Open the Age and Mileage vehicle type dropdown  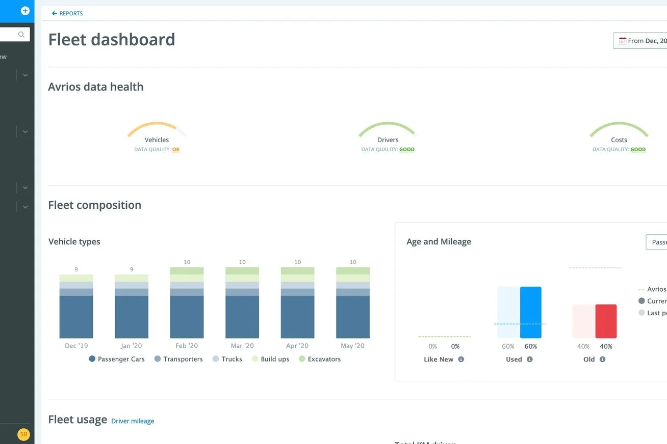click(656, 242)
